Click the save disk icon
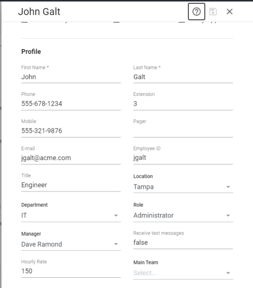This screenshot has width=253, height=288. tap(213, 11)
